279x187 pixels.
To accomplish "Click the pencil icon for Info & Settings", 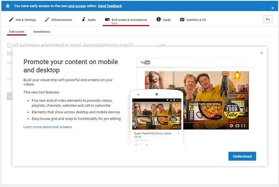I will 11,19.
